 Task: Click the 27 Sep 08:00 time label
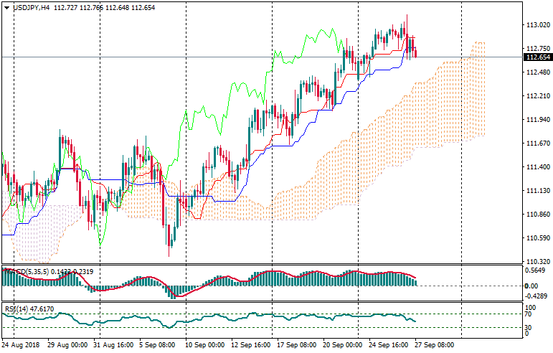coord(435,345)
